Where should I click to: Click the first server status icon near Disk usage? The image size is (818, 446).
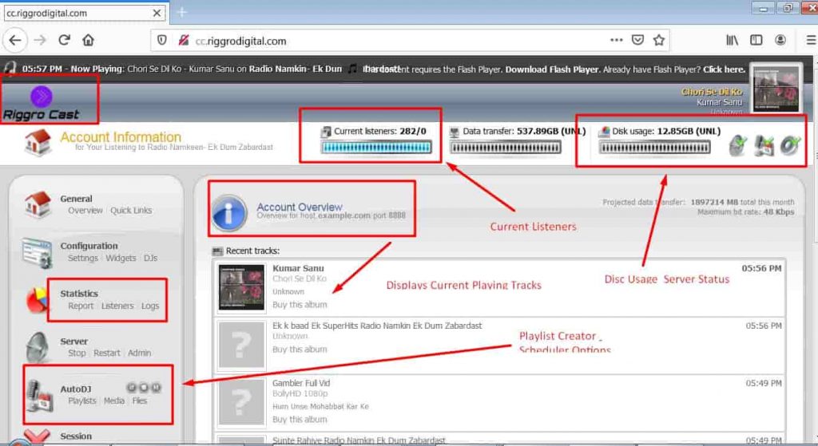click(737, 145)
